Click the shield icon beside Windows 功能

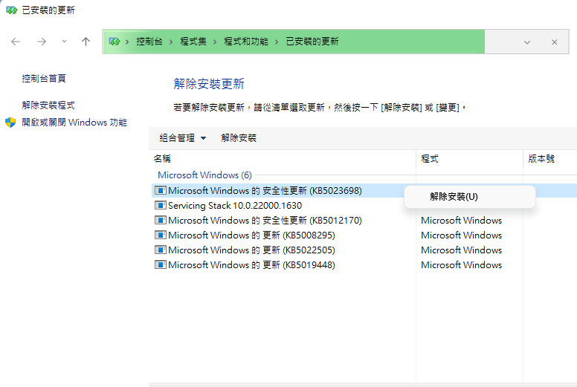tap(10, 123)
